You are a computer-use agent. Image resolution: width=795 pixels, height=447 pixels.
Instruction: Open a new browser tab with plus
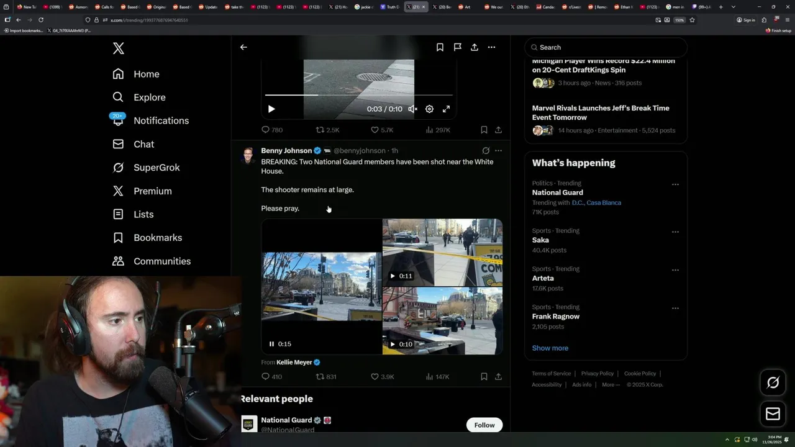(x=720, y=7)
